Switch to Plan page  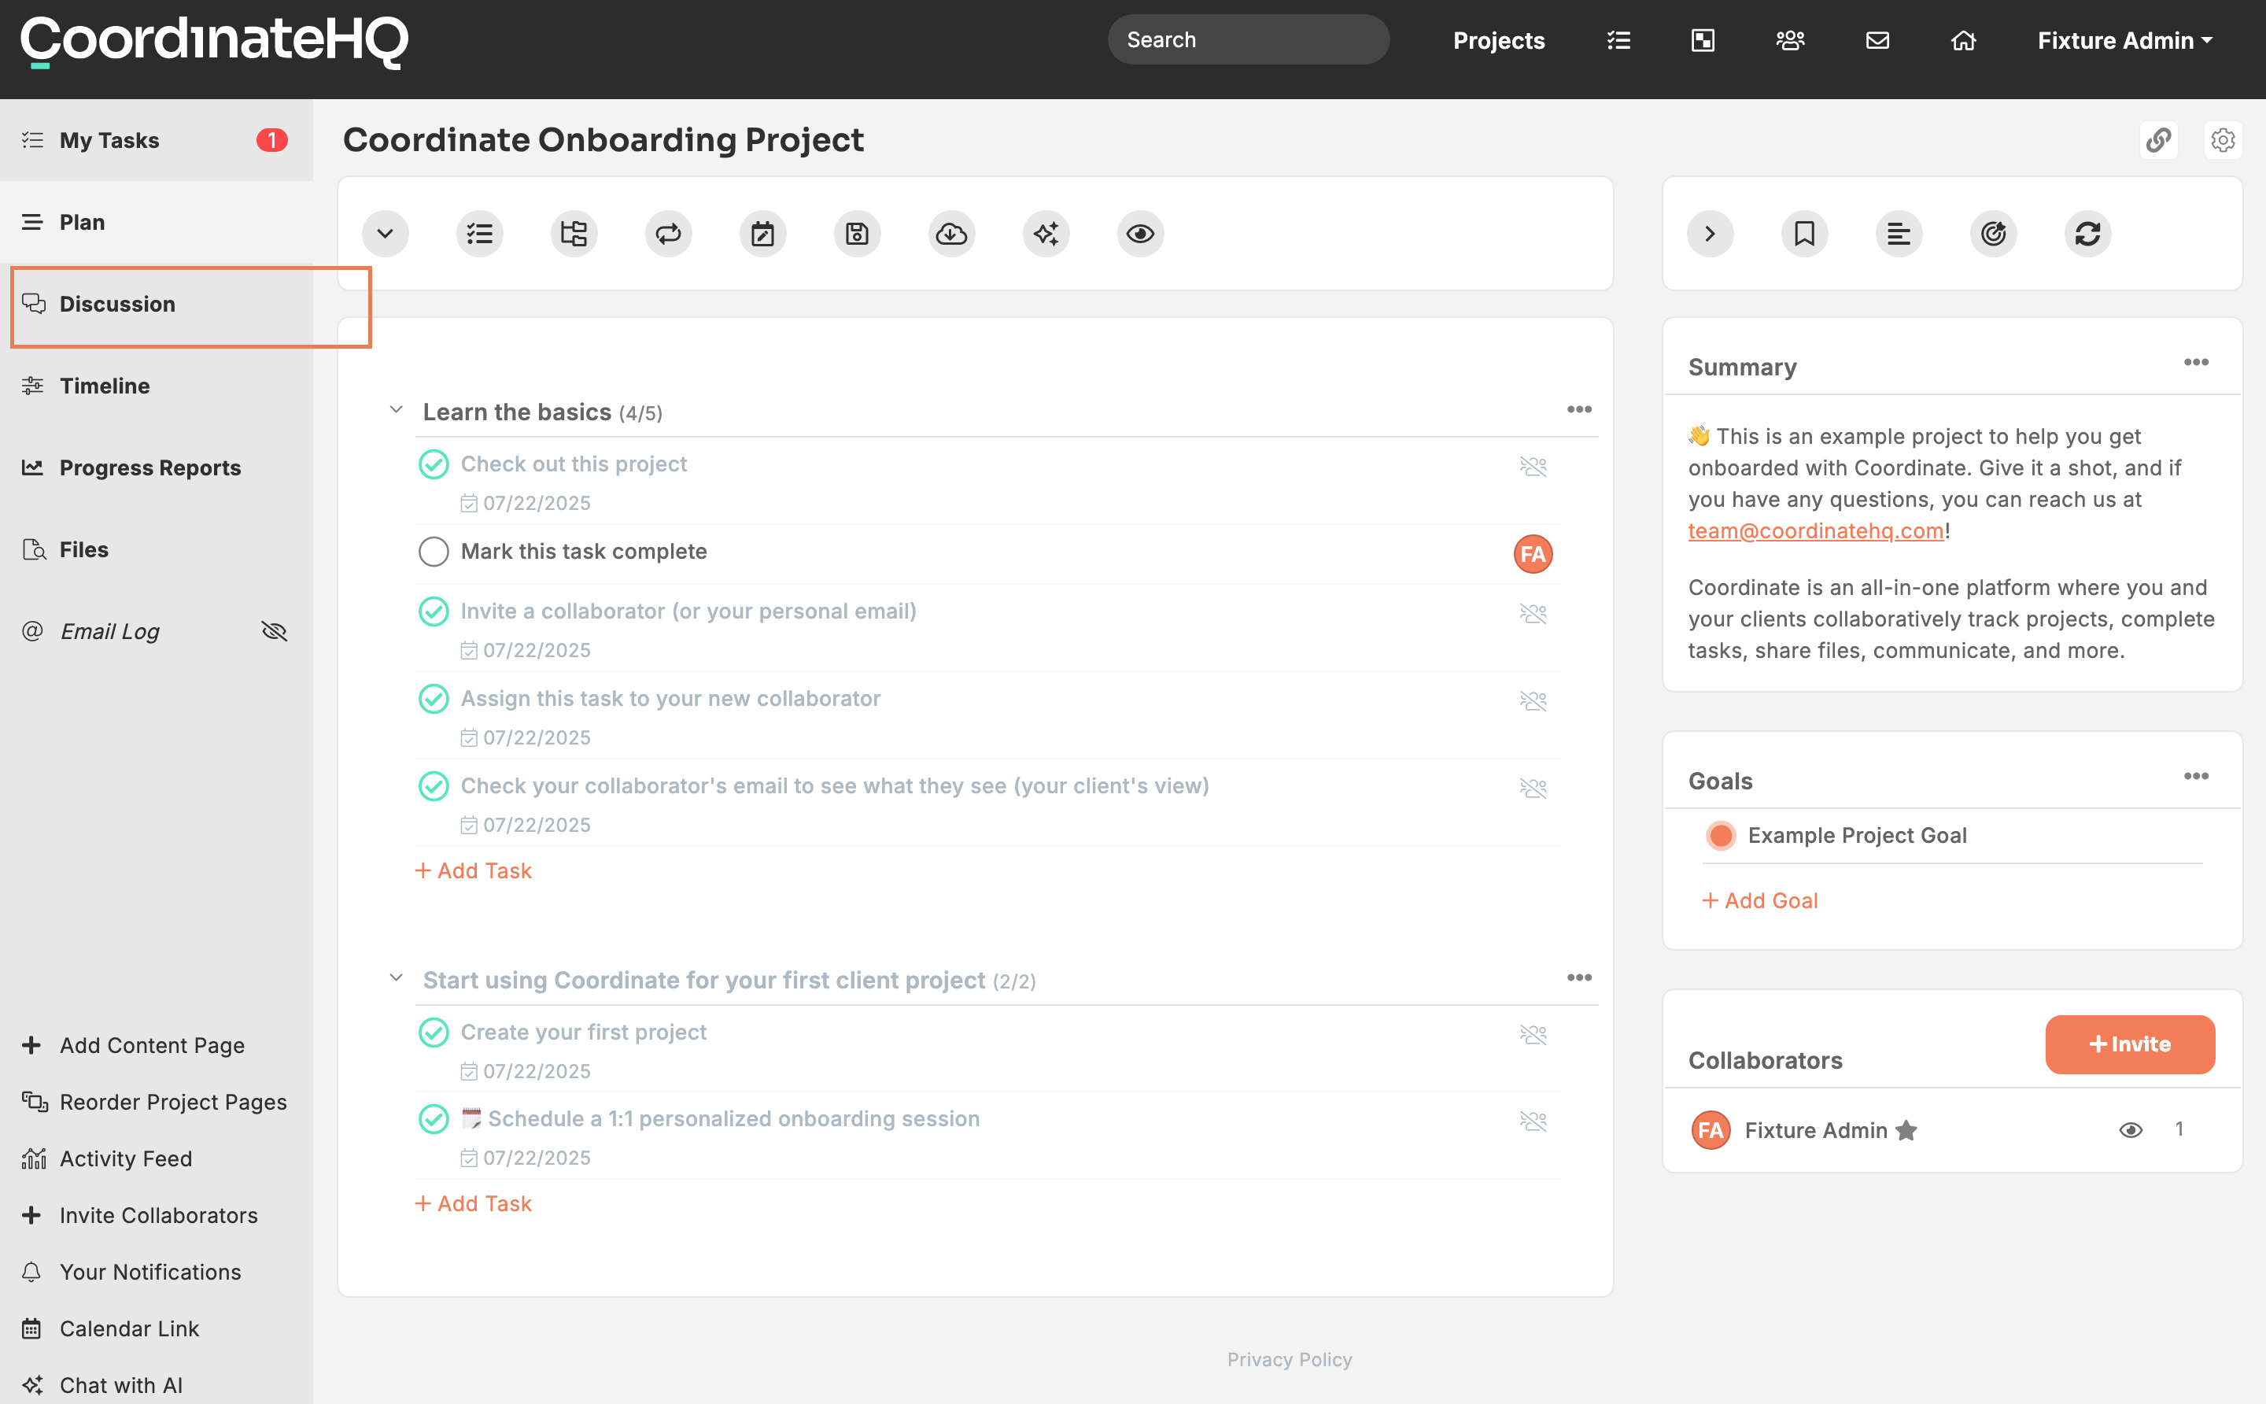click(x=156, y=222)
